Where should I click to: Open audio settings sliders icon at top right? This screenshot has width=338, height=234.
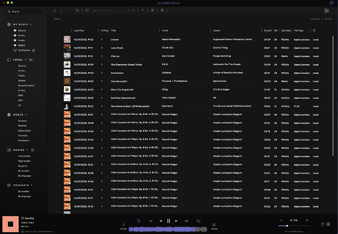pos(327,10)
